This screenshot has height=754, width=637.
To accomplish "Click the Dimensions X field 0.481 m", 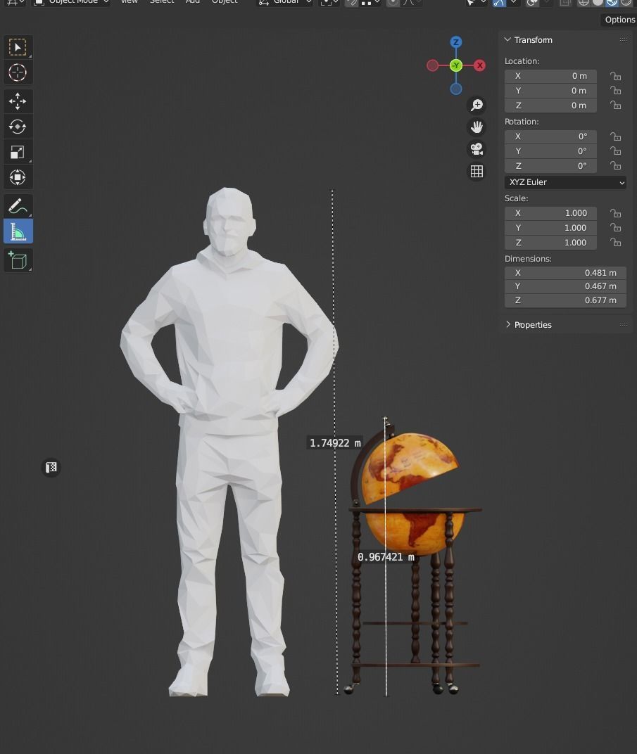I will [x=565, y=273].
